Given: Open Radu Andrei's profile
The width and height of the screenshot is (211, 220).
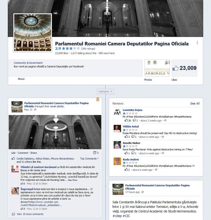Looking at the screenshot, I should [131, 159].
